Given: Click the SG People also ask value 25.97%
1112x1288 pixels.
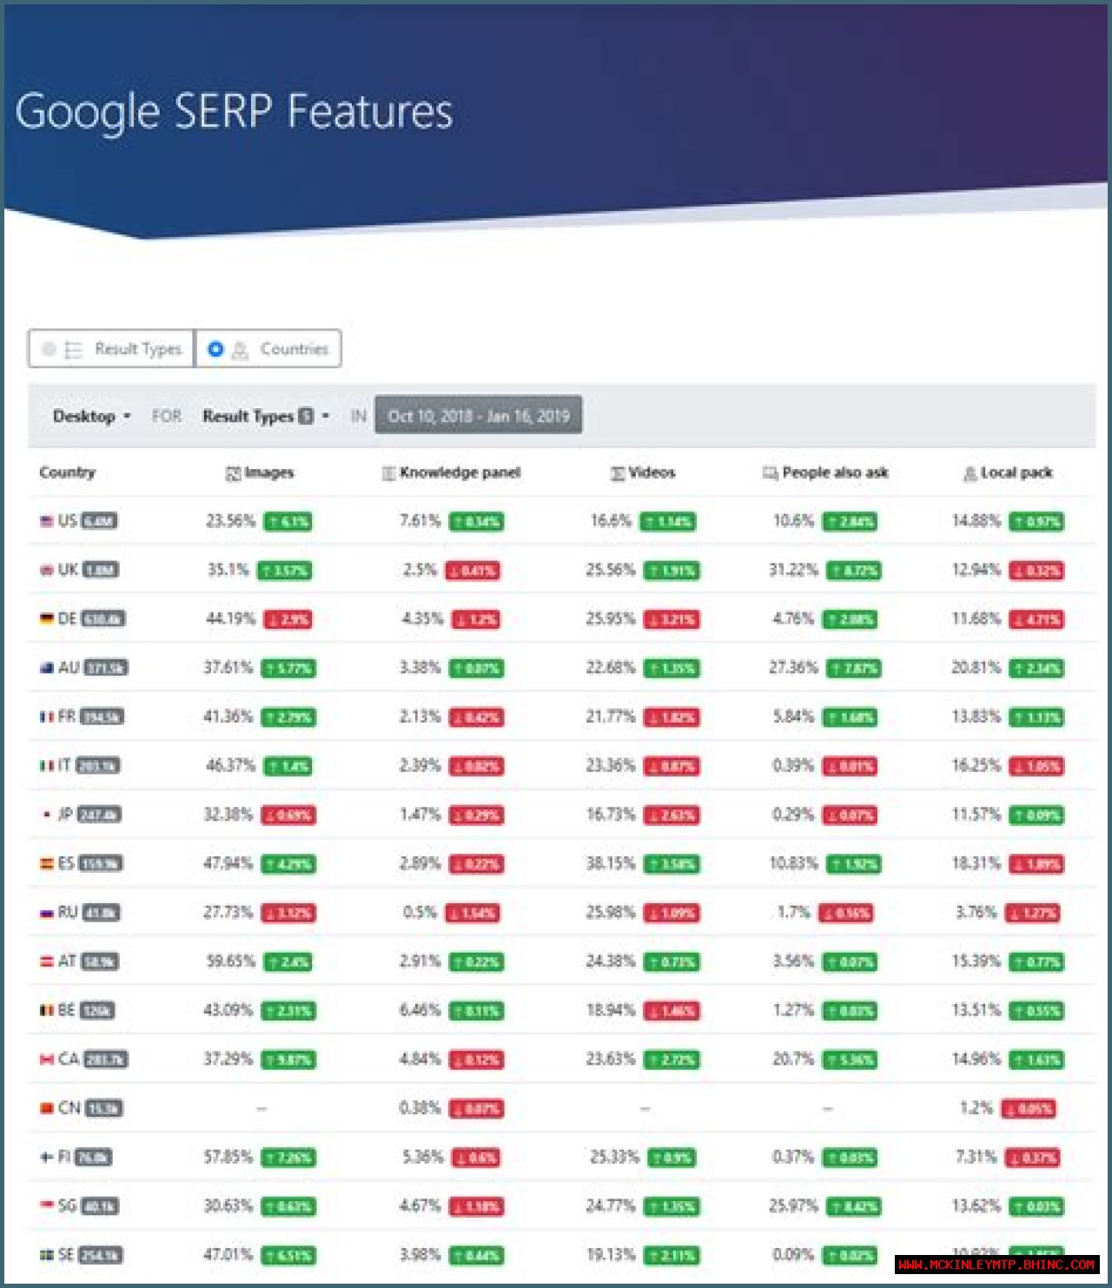Looking at the screenshot, I should point(793,1205).
